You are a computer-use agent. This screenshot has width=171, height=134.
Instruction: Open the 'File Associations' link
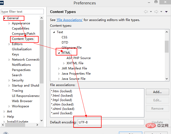click(x=69, y=20)
